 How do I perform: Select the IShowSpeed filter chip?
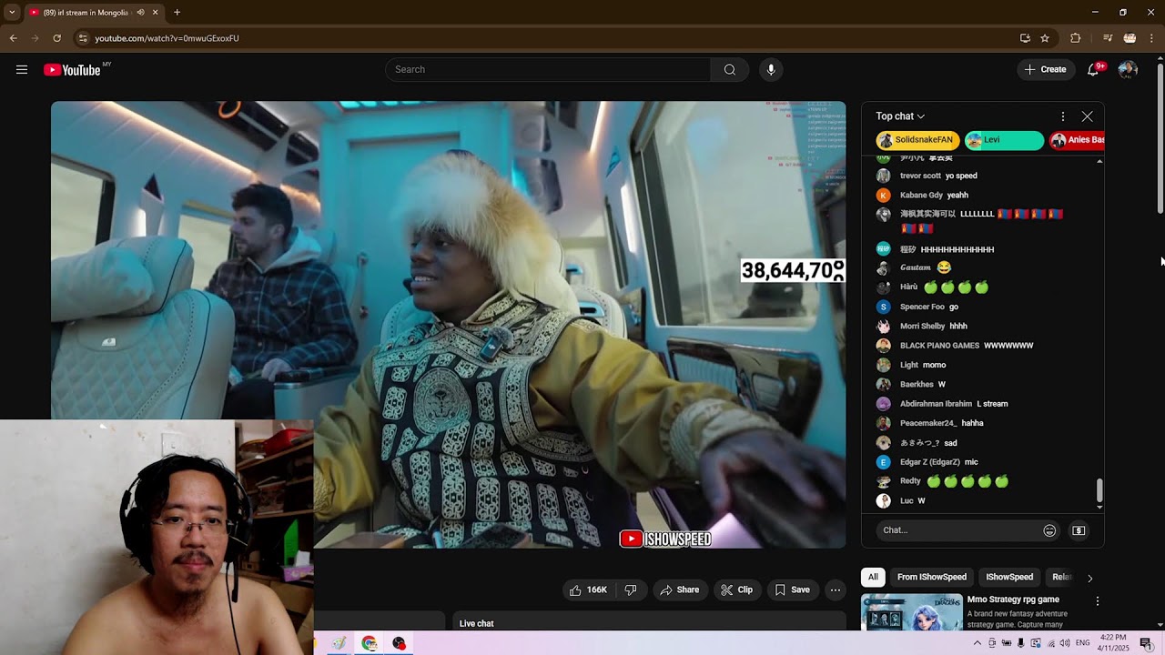click(1009, 577)
